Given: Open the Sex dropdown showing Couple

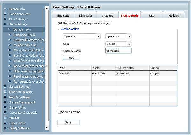Looking at the screenshot, I should click(x=129, y=44).
